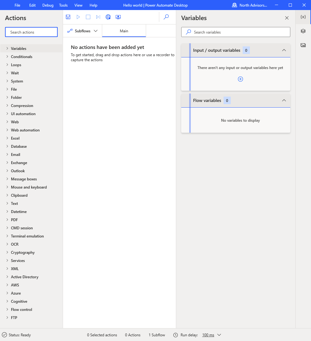Toggle the Variables pane {x} icon
The image size is (311, 341).
click(x=303, y=17)
